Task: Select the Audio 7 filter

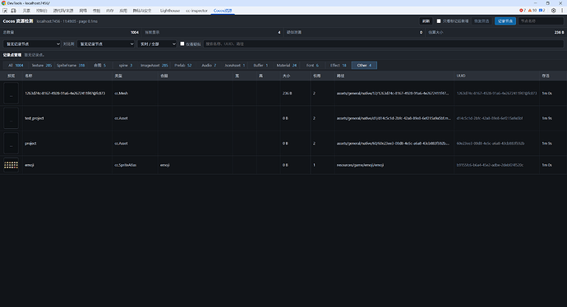Action: click(209, 66)
